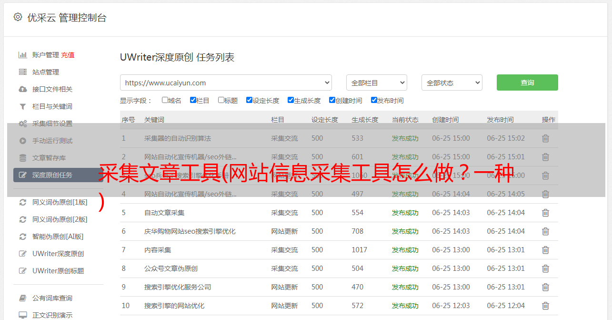Screen dimensions: 612x320
Task: Toggle the 生成长度 field checkbox
Action: point(291,100)
